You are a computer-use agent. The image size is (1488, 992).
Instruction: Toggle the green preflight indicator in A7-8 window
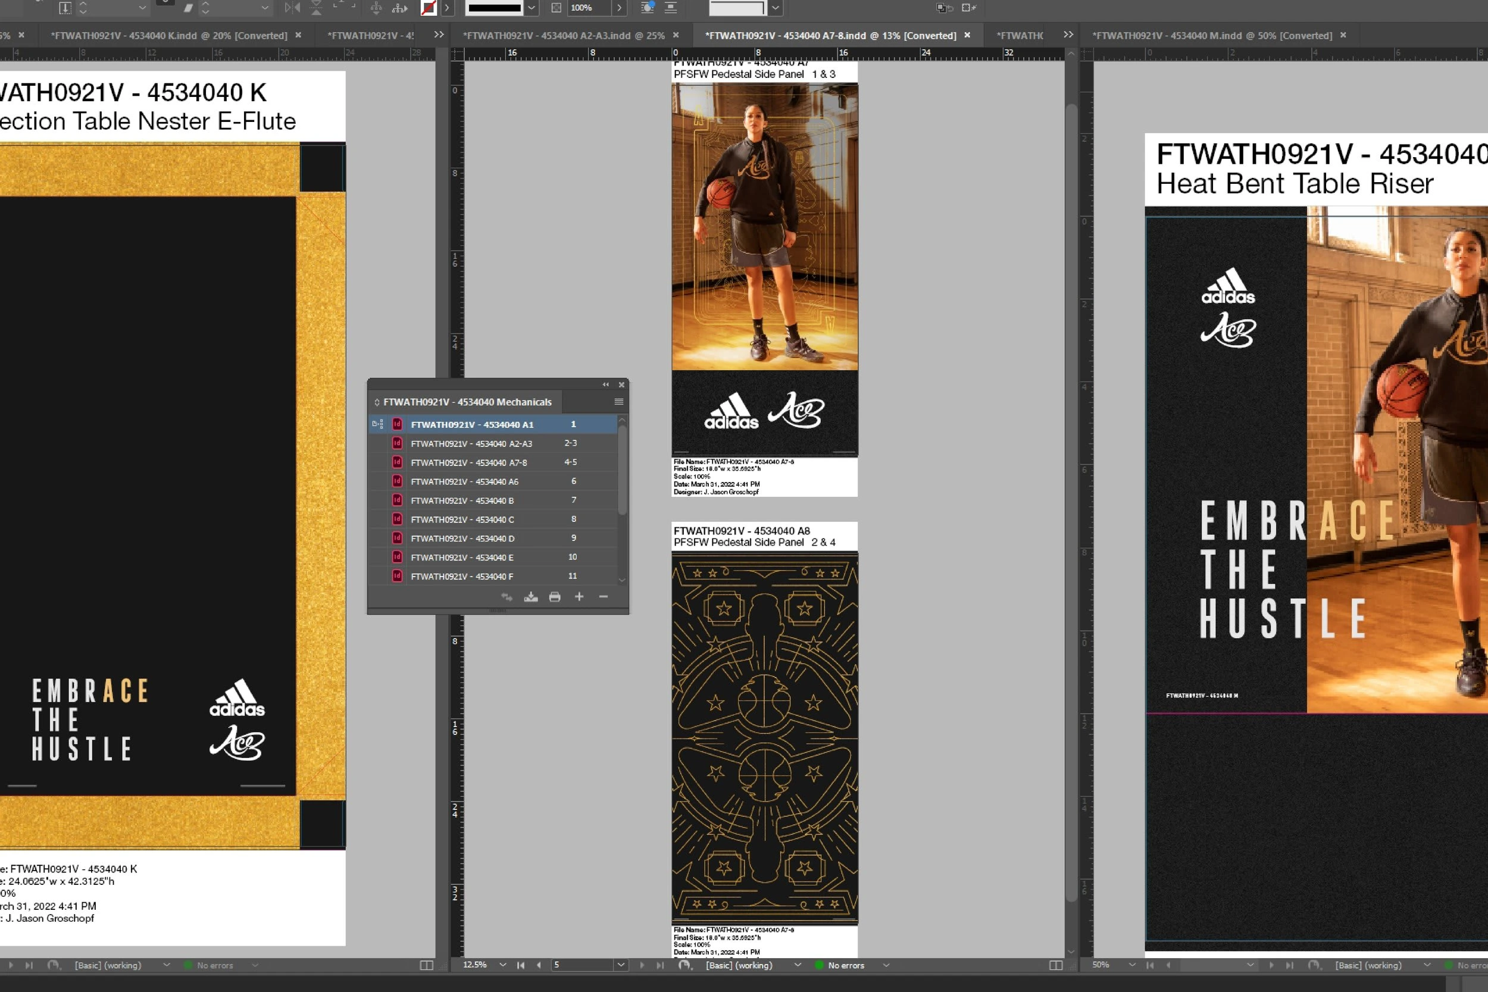coord(819,965)
